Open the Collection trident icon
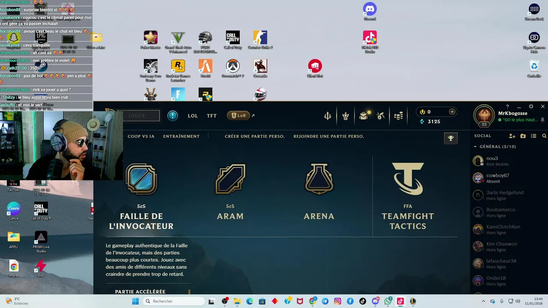 (x=328, y=116)
